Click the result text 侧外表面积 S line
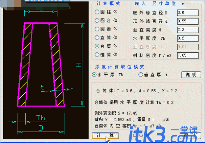 [x=116, y=113]
